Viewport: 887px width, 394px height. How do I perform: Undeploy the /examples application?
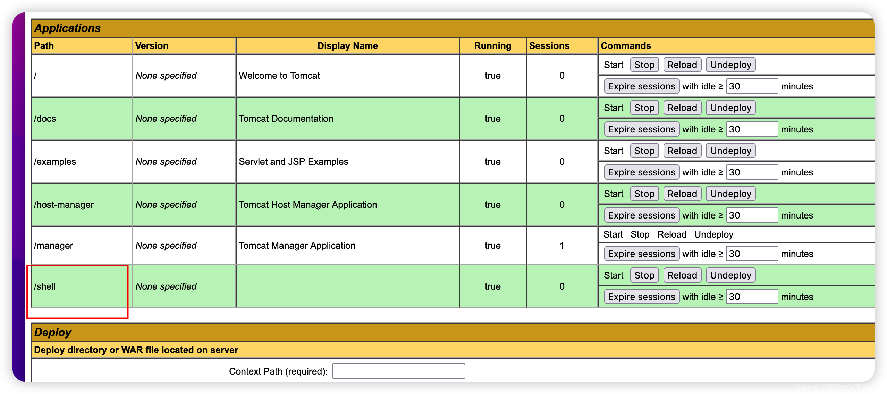pos(730,151)
